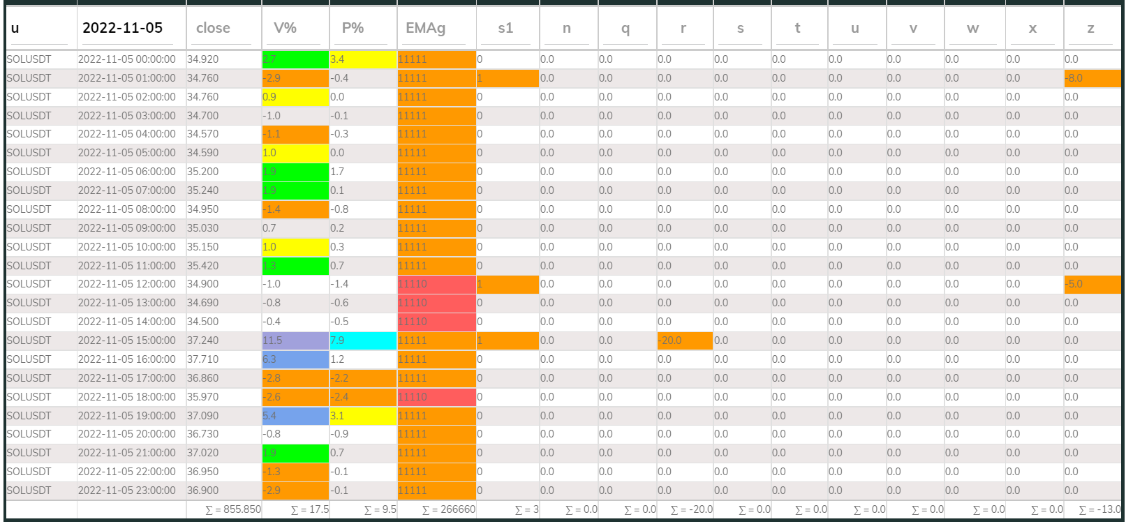Select the 2022-11-05 12:00:00 timestamp cell

point(127,284)
